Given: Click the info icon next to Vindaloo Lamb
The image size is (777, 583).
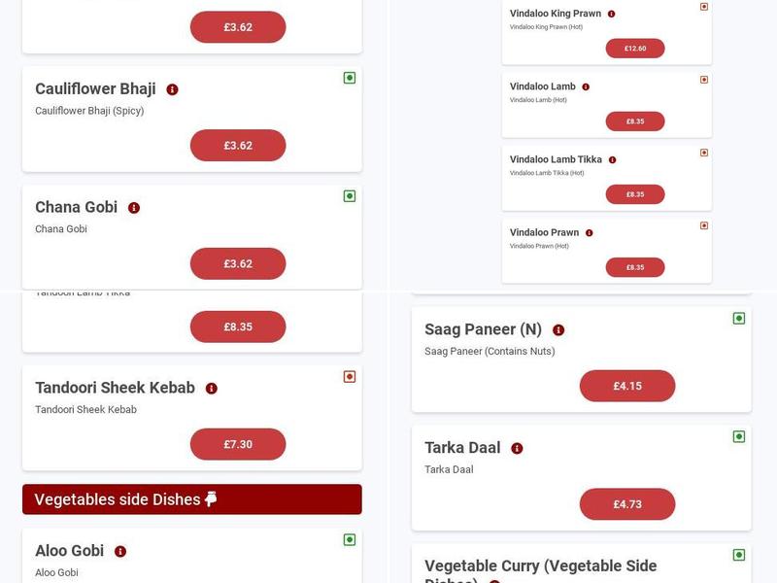Looking at the screenshot, I should point(583,86).
